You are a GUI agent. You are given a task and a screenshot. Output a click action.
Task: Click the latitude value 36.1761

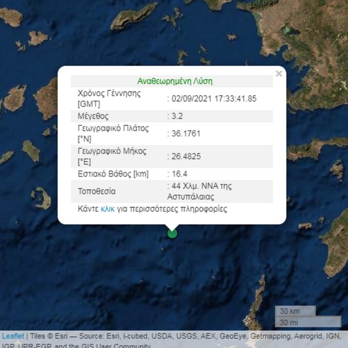186,133
